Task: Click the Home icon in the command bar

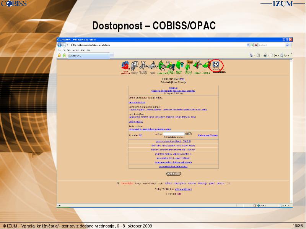Action: (251, 55)
